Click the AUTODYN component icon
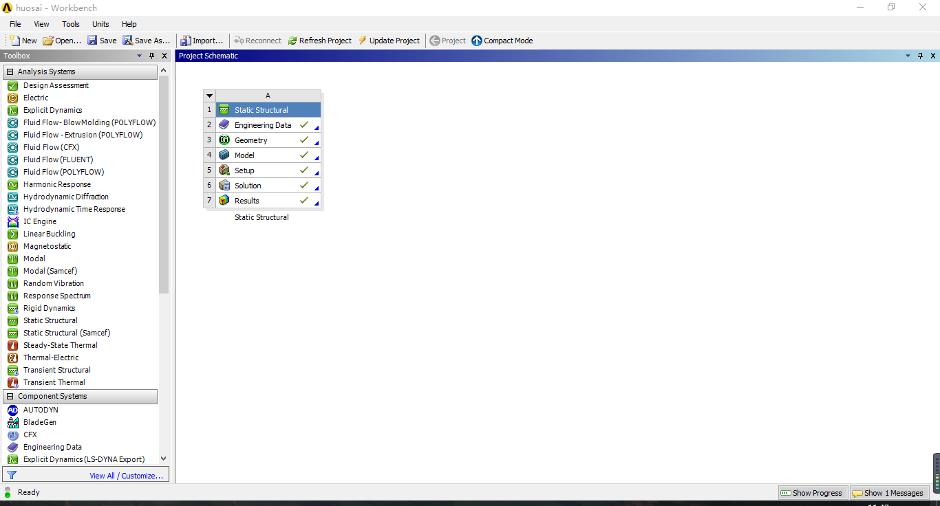 [12, 410]
